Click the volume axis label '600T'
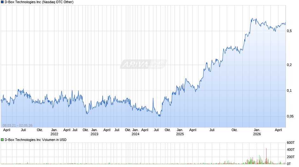This screenshot has width=299, height=167. pos(291,143)
